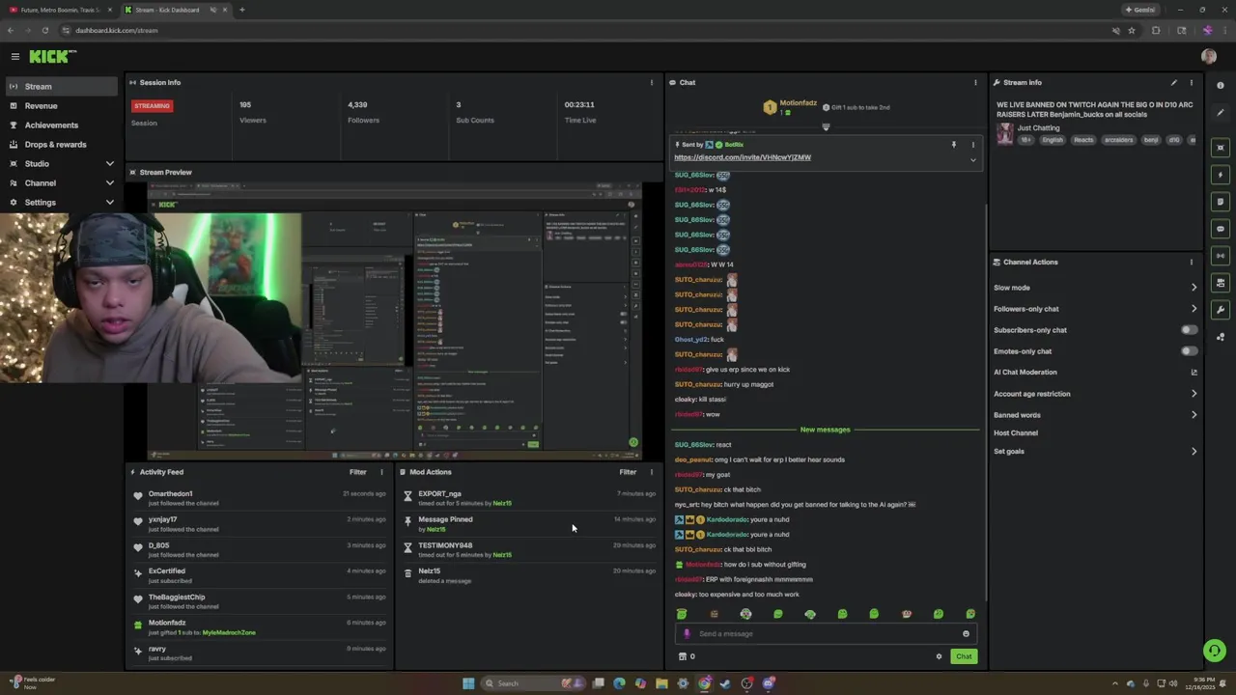Click the AI Chat Moderation external link icon

1194,373
